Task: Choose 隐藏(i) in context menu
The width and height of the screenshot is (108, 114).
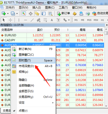Action: pyautogui.click(x=33, y=80)
